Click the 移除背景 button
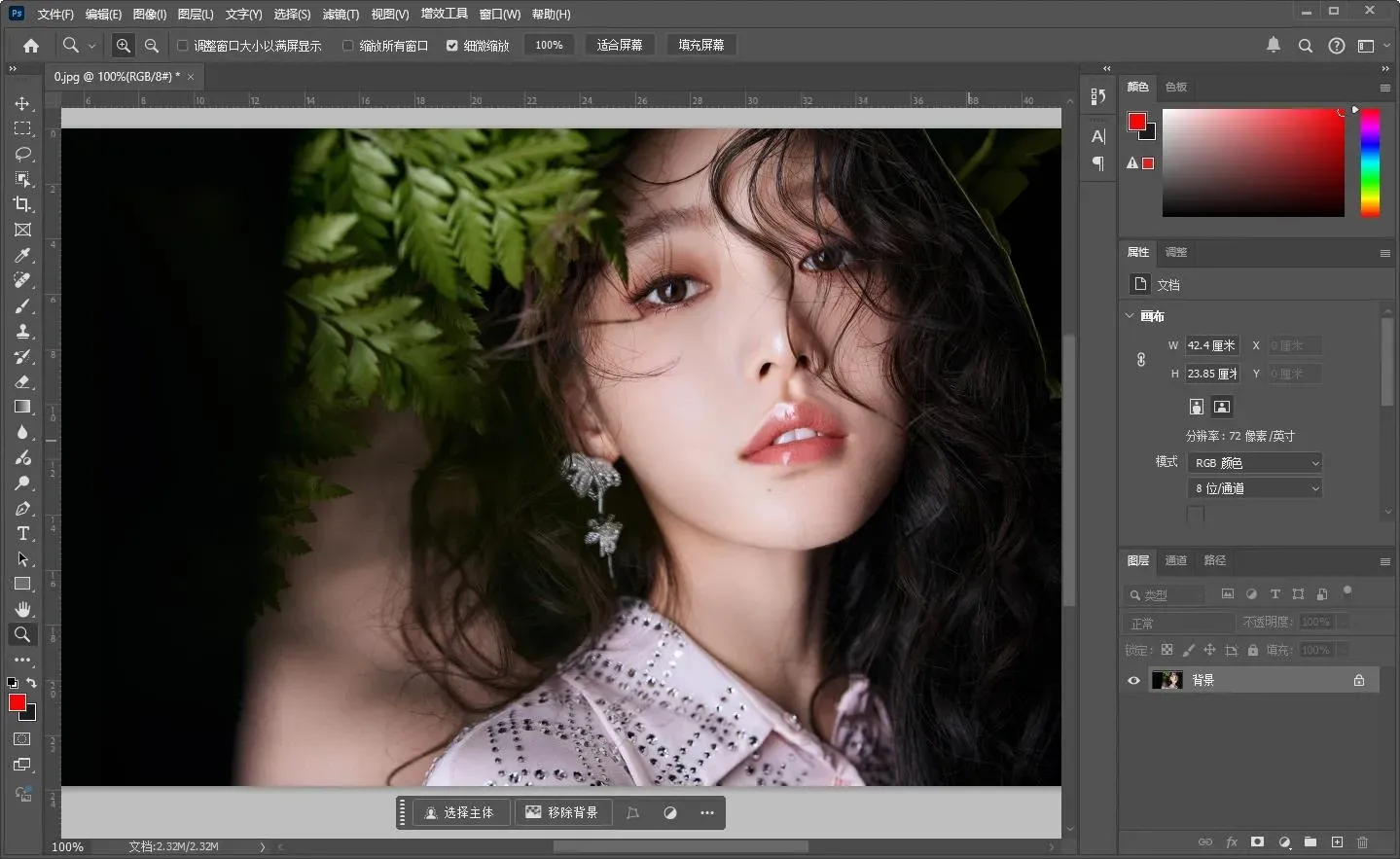 pos(562,812)
